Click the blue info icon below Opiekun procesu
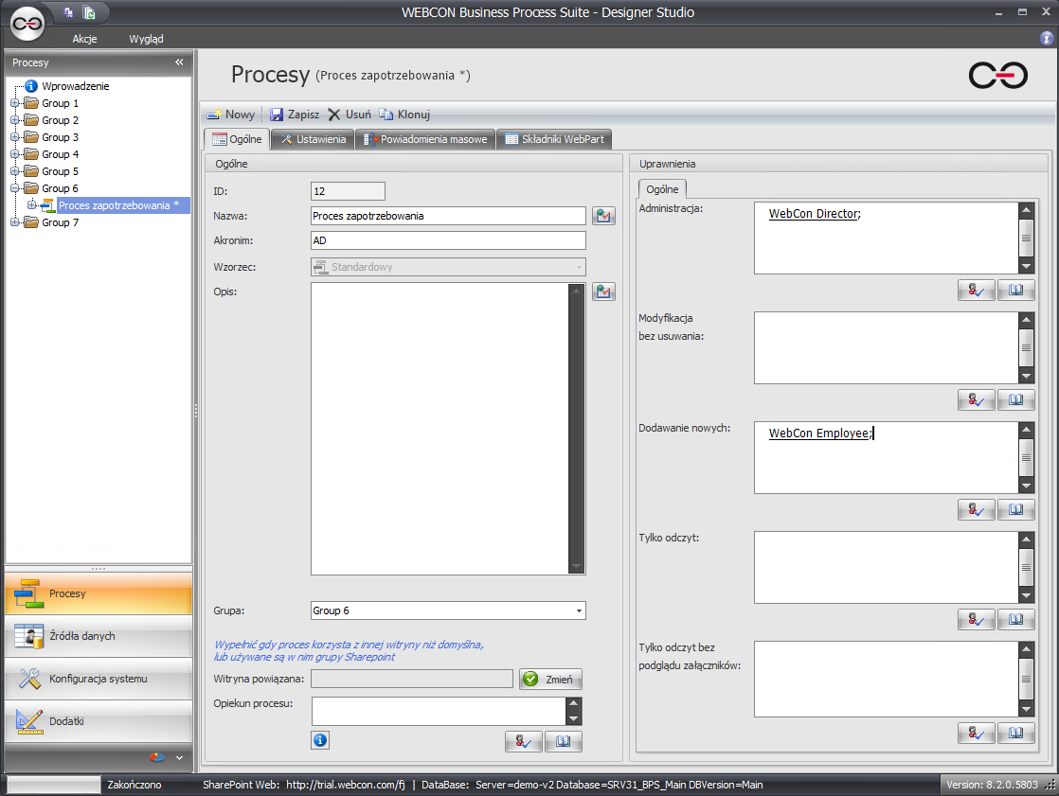 (x=320, y=740)
